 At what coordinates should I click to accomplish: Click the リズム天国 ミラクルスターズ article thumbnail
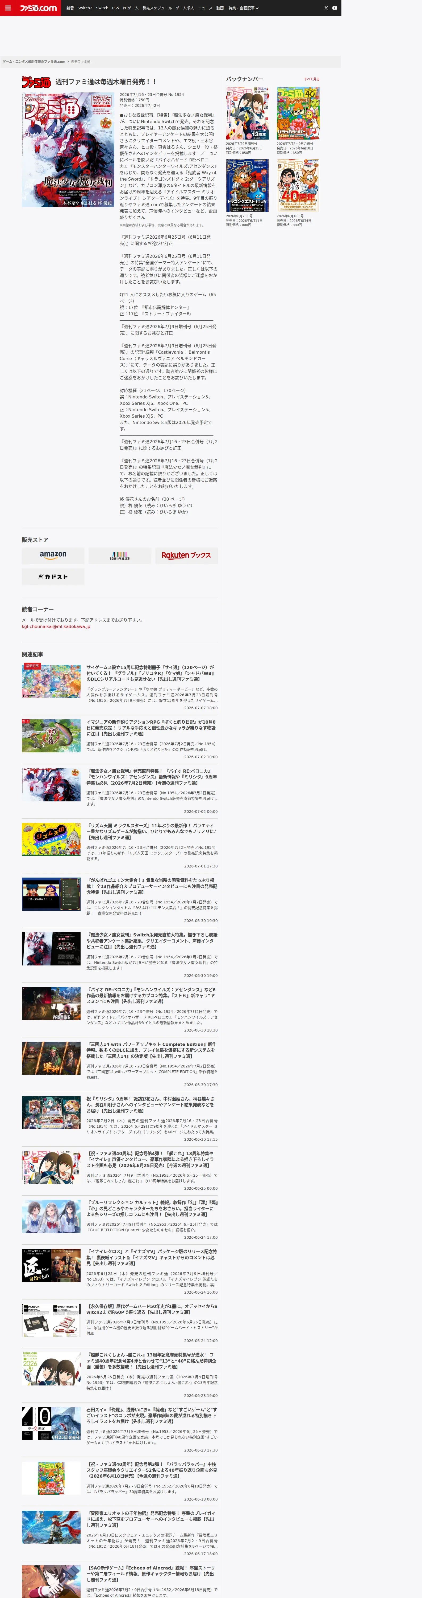pos(51,839)
